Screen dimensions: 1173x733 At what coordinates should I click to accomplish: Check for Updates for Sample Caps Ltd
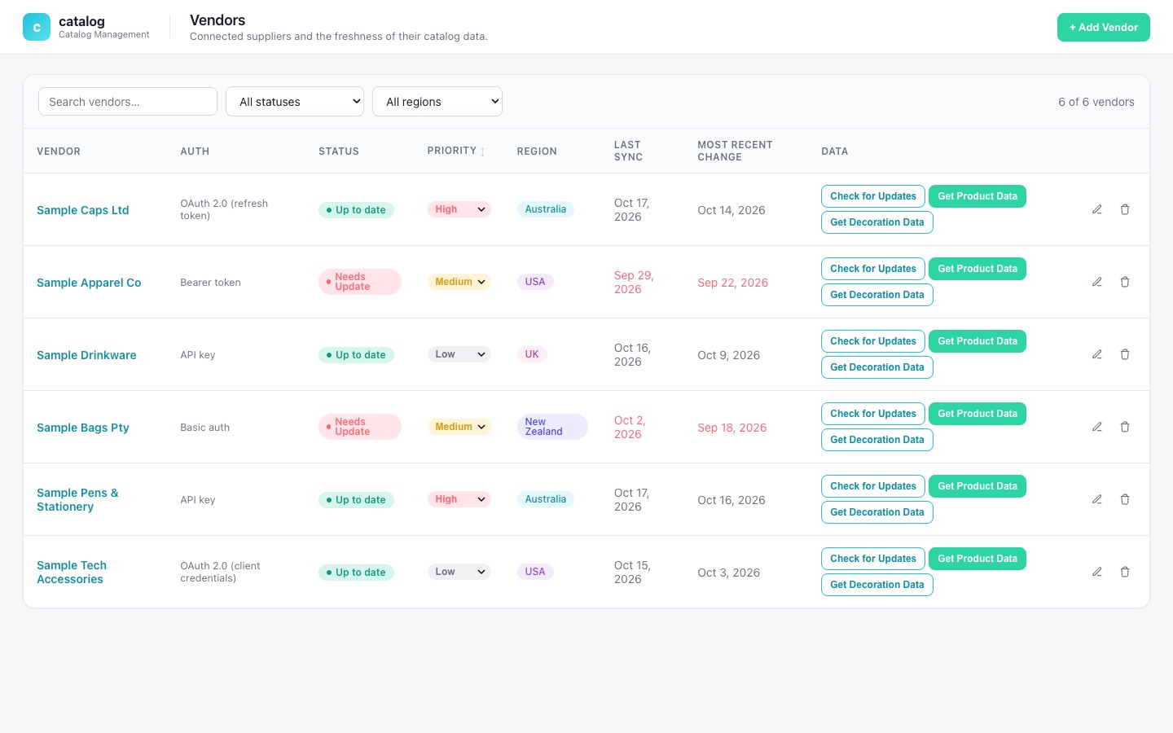(x=873, y=196)
